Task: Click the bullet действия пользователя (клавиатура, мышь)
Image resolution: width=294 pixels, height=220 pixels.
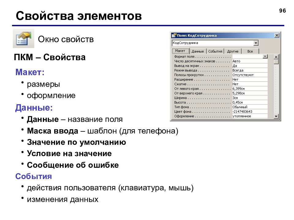Action: (110, 188)
